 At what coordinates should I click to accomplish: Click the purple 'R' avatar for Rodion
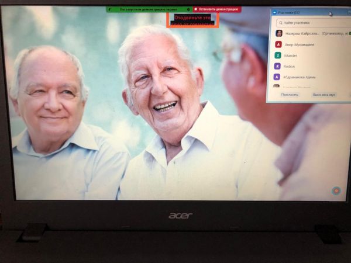point(278,66)
